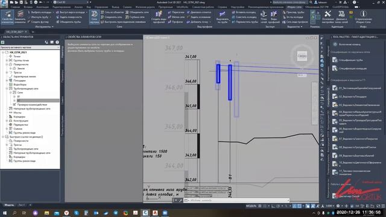386x217 pixels.
Task: Expand the Statements ribbon panel dropdown
Action: click(x=295, y=27)
